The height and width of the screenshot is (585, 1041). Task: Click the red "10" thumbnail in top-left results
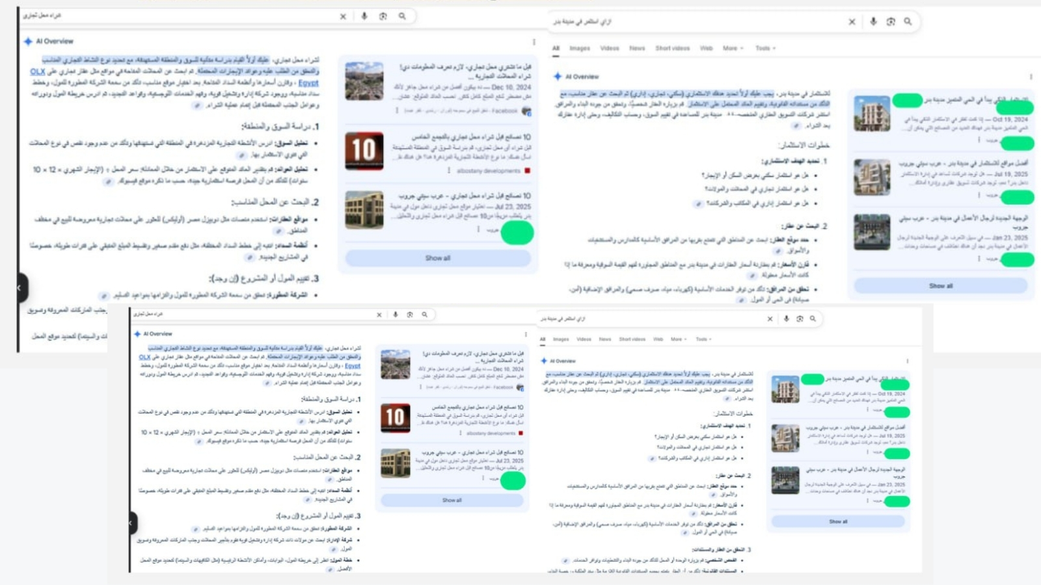(364, 151)
